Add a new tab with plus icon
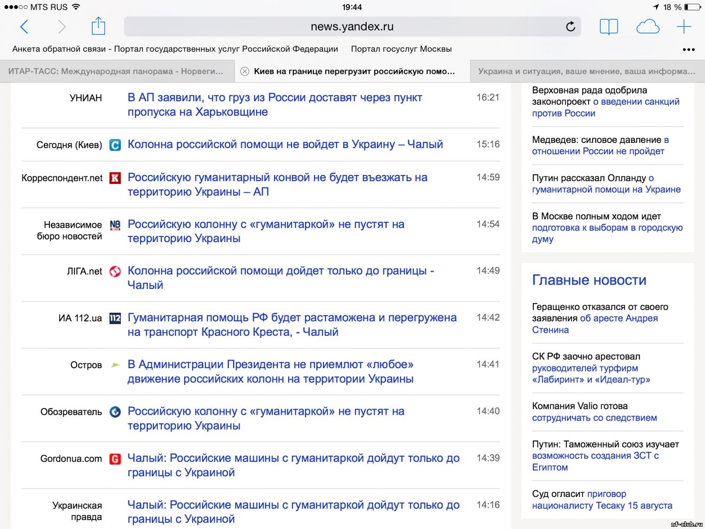 (x=684, y=27)
